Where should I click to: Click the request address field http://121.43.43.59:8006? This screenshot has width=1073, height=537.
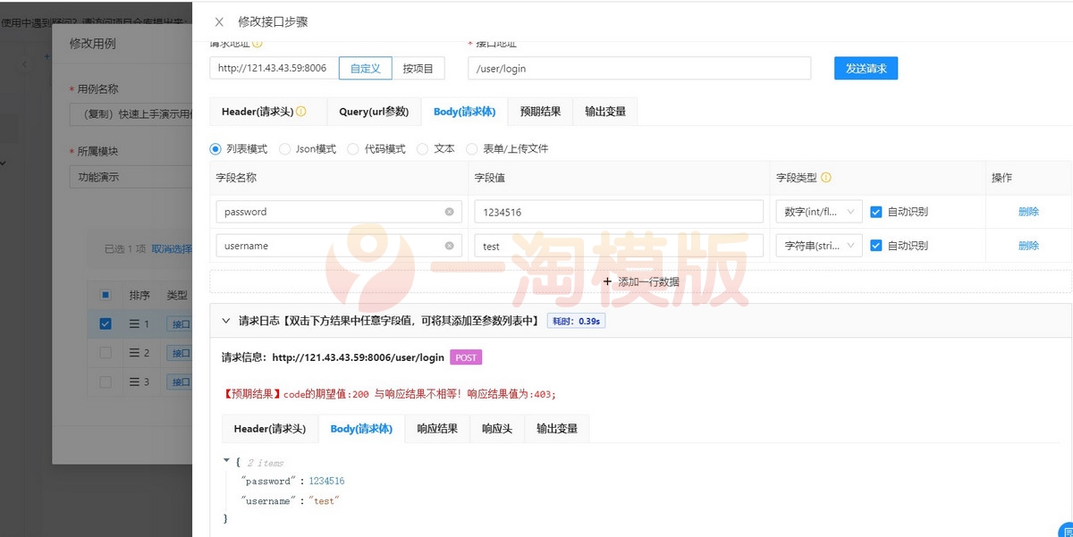pos(275,68)
